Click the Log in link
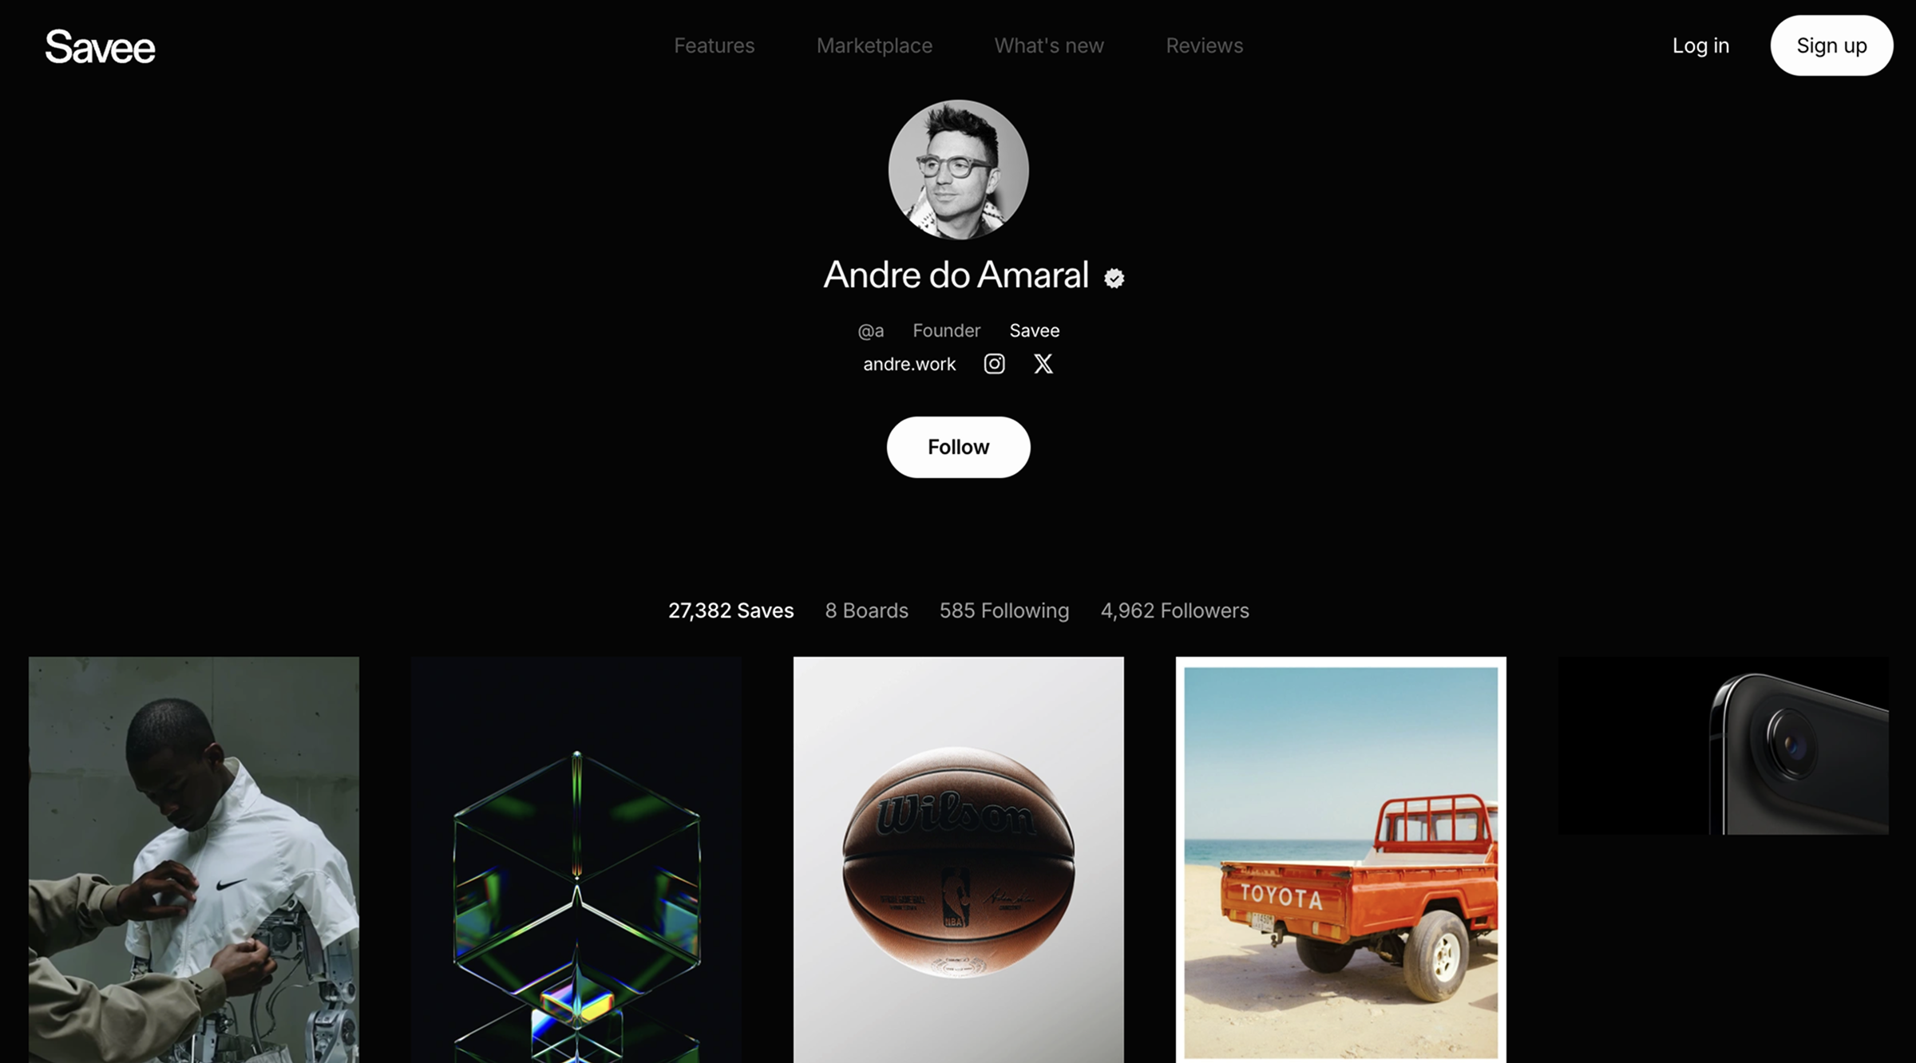1916x1063 pixels. click(1700, 45)
